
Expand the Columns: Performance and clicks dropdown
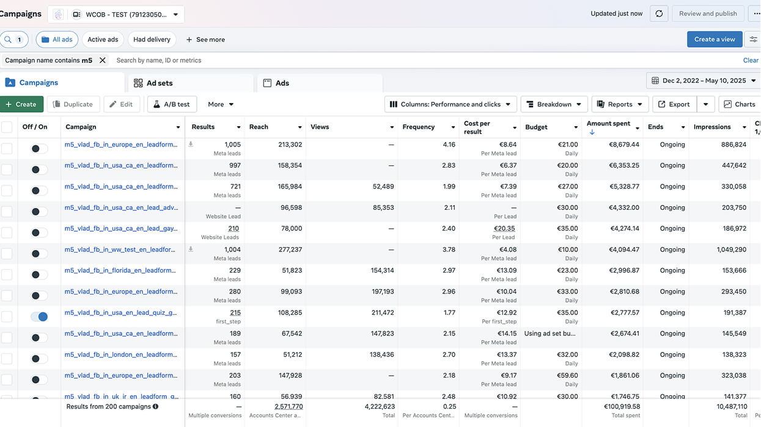(x=450, y=104)
